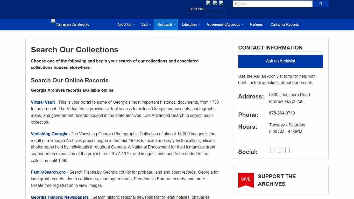Click inside the Search input field
Screen dimensions: 354x199
pos(272,4)
